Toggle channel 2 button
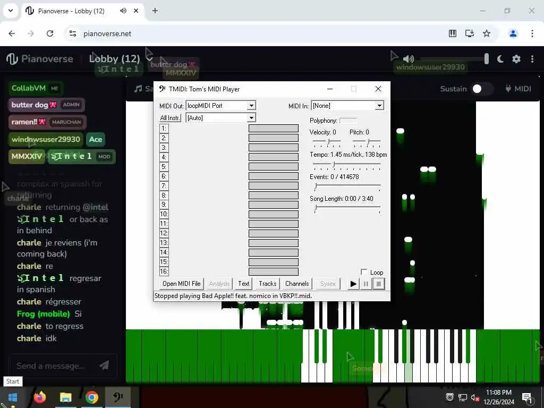Screen dimensions: 544x408 [x=164, y=138]
